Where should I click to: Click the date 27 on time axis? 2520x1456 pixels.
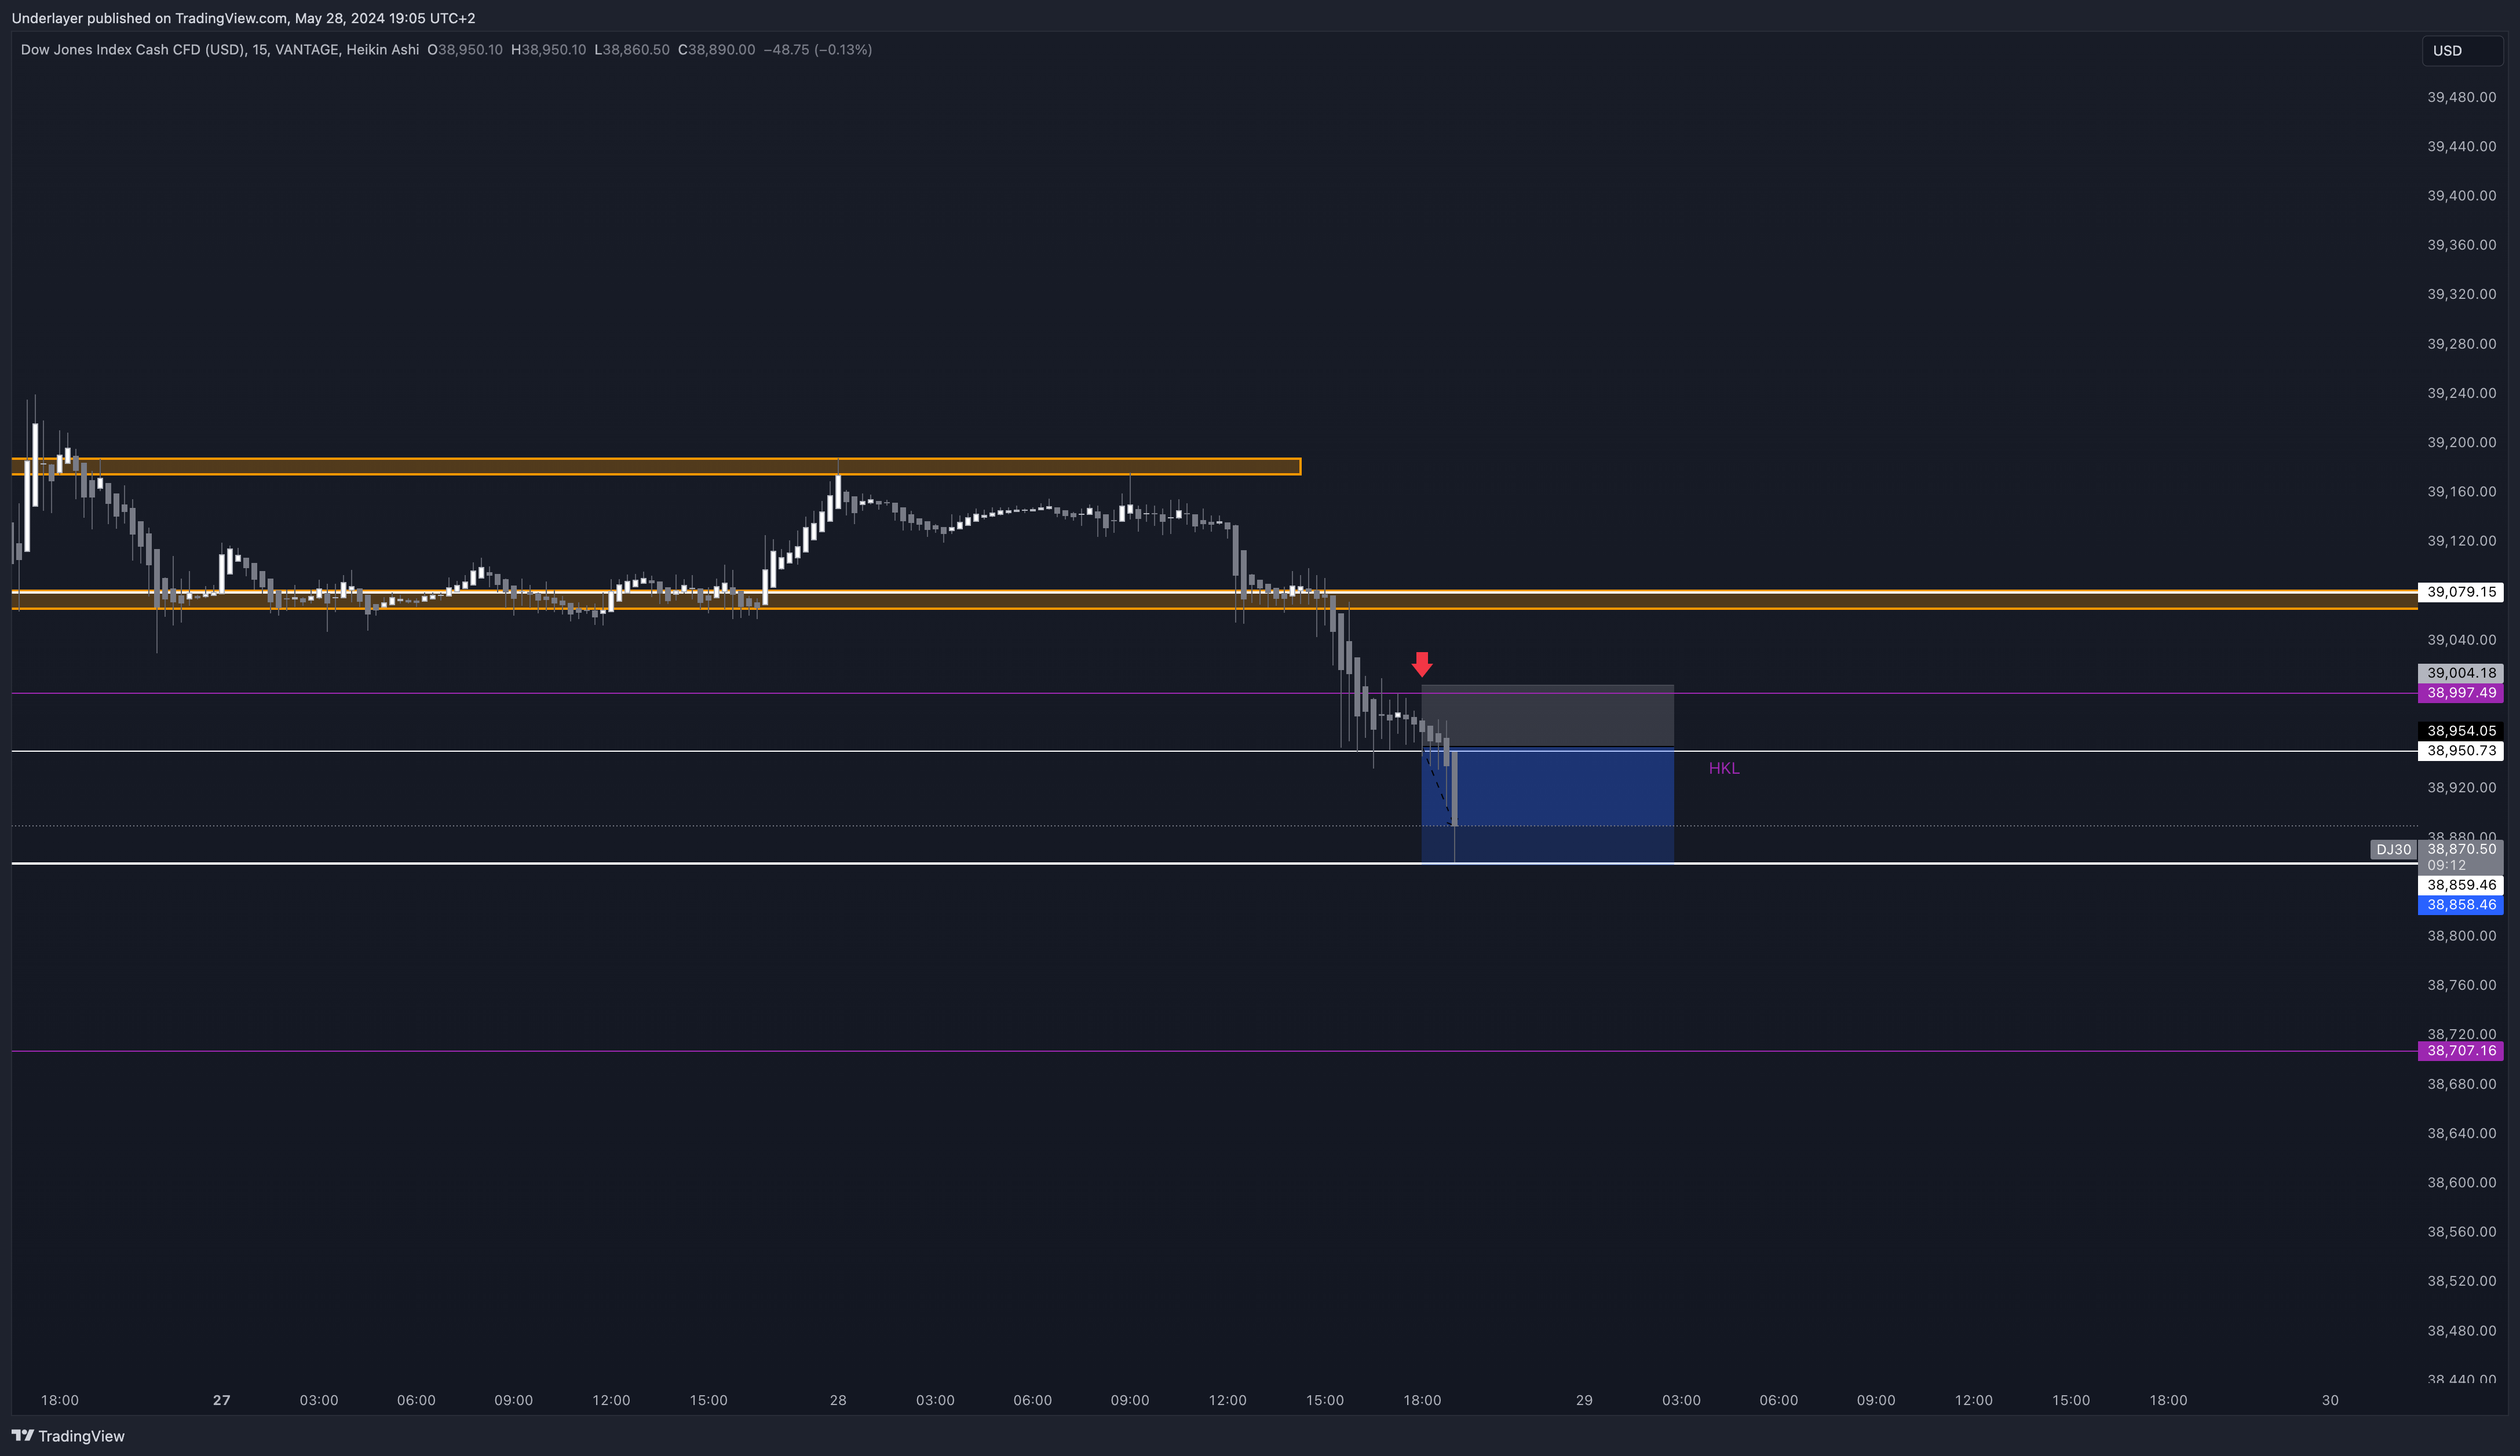click(x=222, y=1400)
